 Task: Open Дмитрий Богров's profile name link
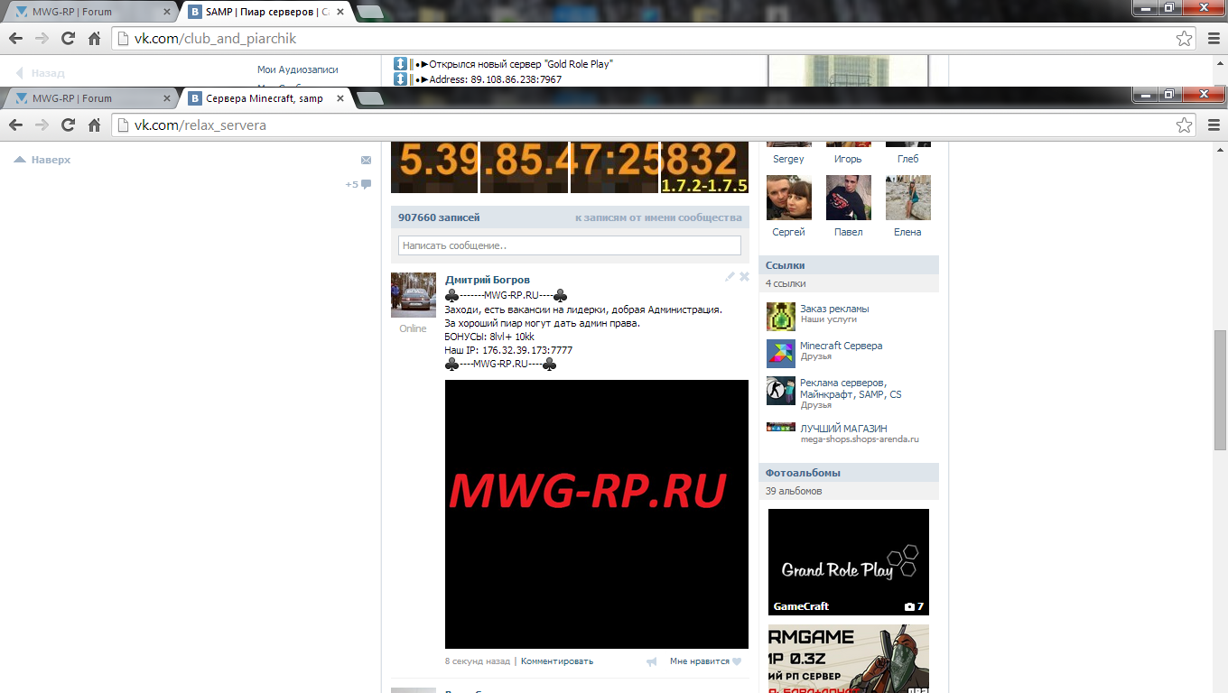488,280
